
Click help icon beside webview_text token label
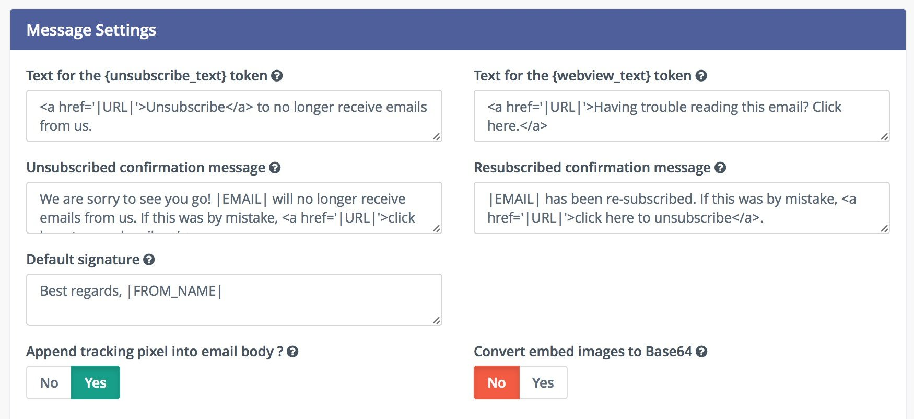[x=701, y=76]
